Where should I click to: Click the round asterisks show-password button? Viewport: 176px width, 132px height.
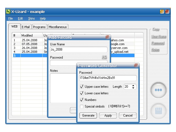pyautogui.click(x=158, y=90)
